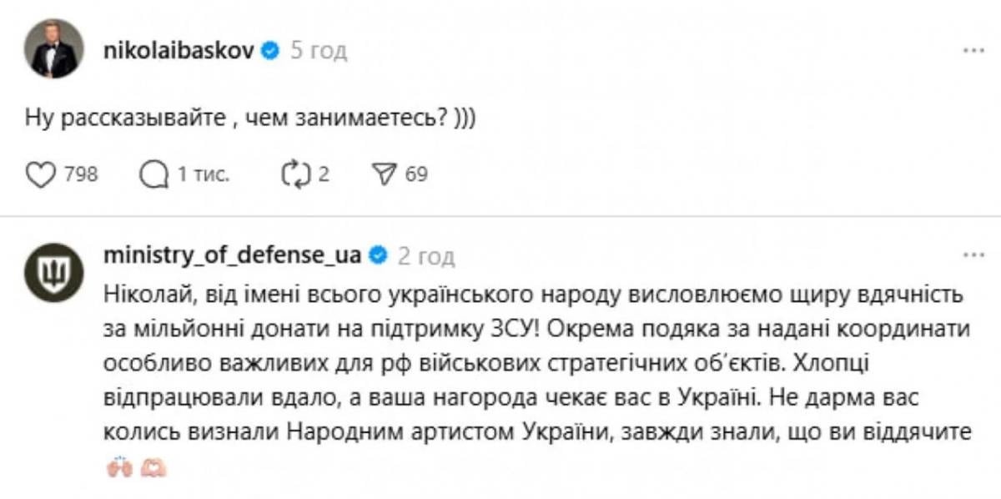Like nikolaibaskov's post using the heart icon
1001x499 pixels.
click(x=41, y=173)
